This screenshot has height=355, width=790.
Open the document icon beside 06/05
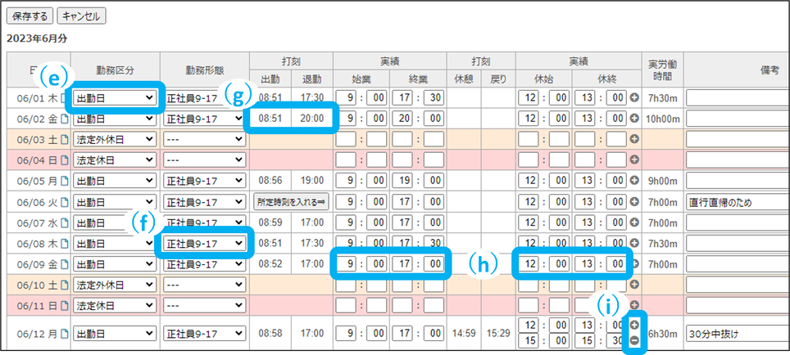pos(64,181)
